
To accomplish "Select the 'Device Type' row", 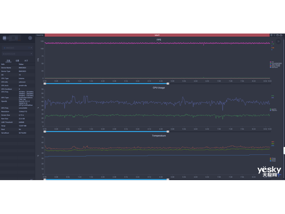I will coord(17,71).
